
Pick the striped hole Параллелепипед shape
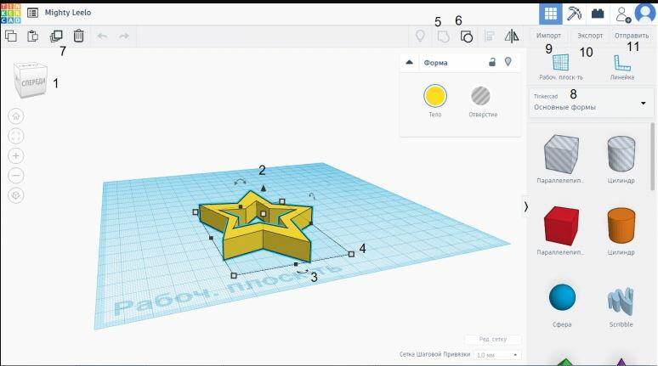point(561,154)
